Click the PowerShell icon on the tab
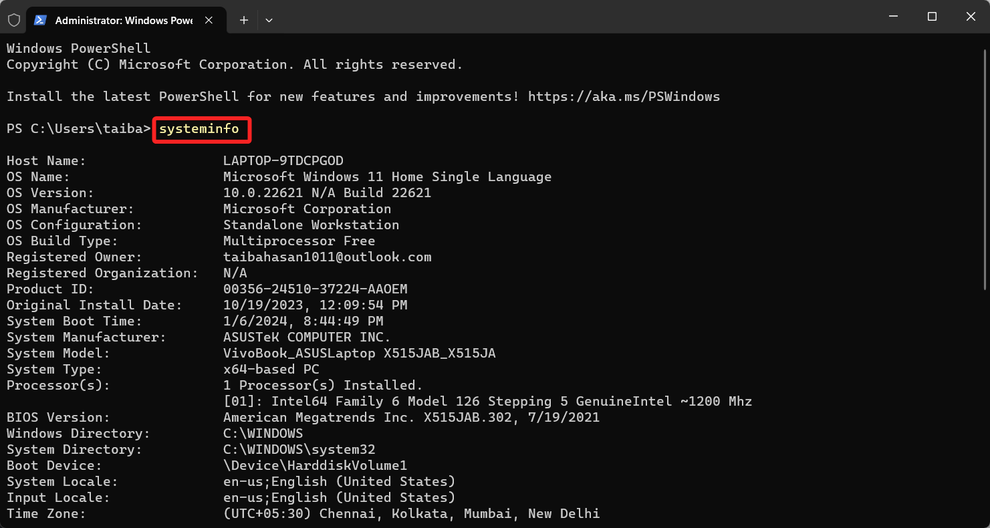The image size is (990, 528). 40,20
